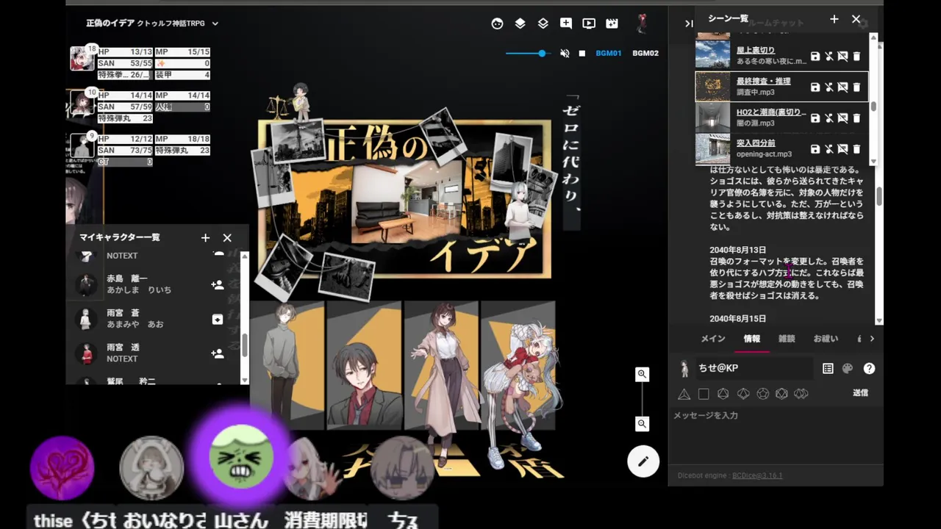Screen dimensions: 941x529
Task: Switch to the 雑談 chat tab
Action: point(787,339)
